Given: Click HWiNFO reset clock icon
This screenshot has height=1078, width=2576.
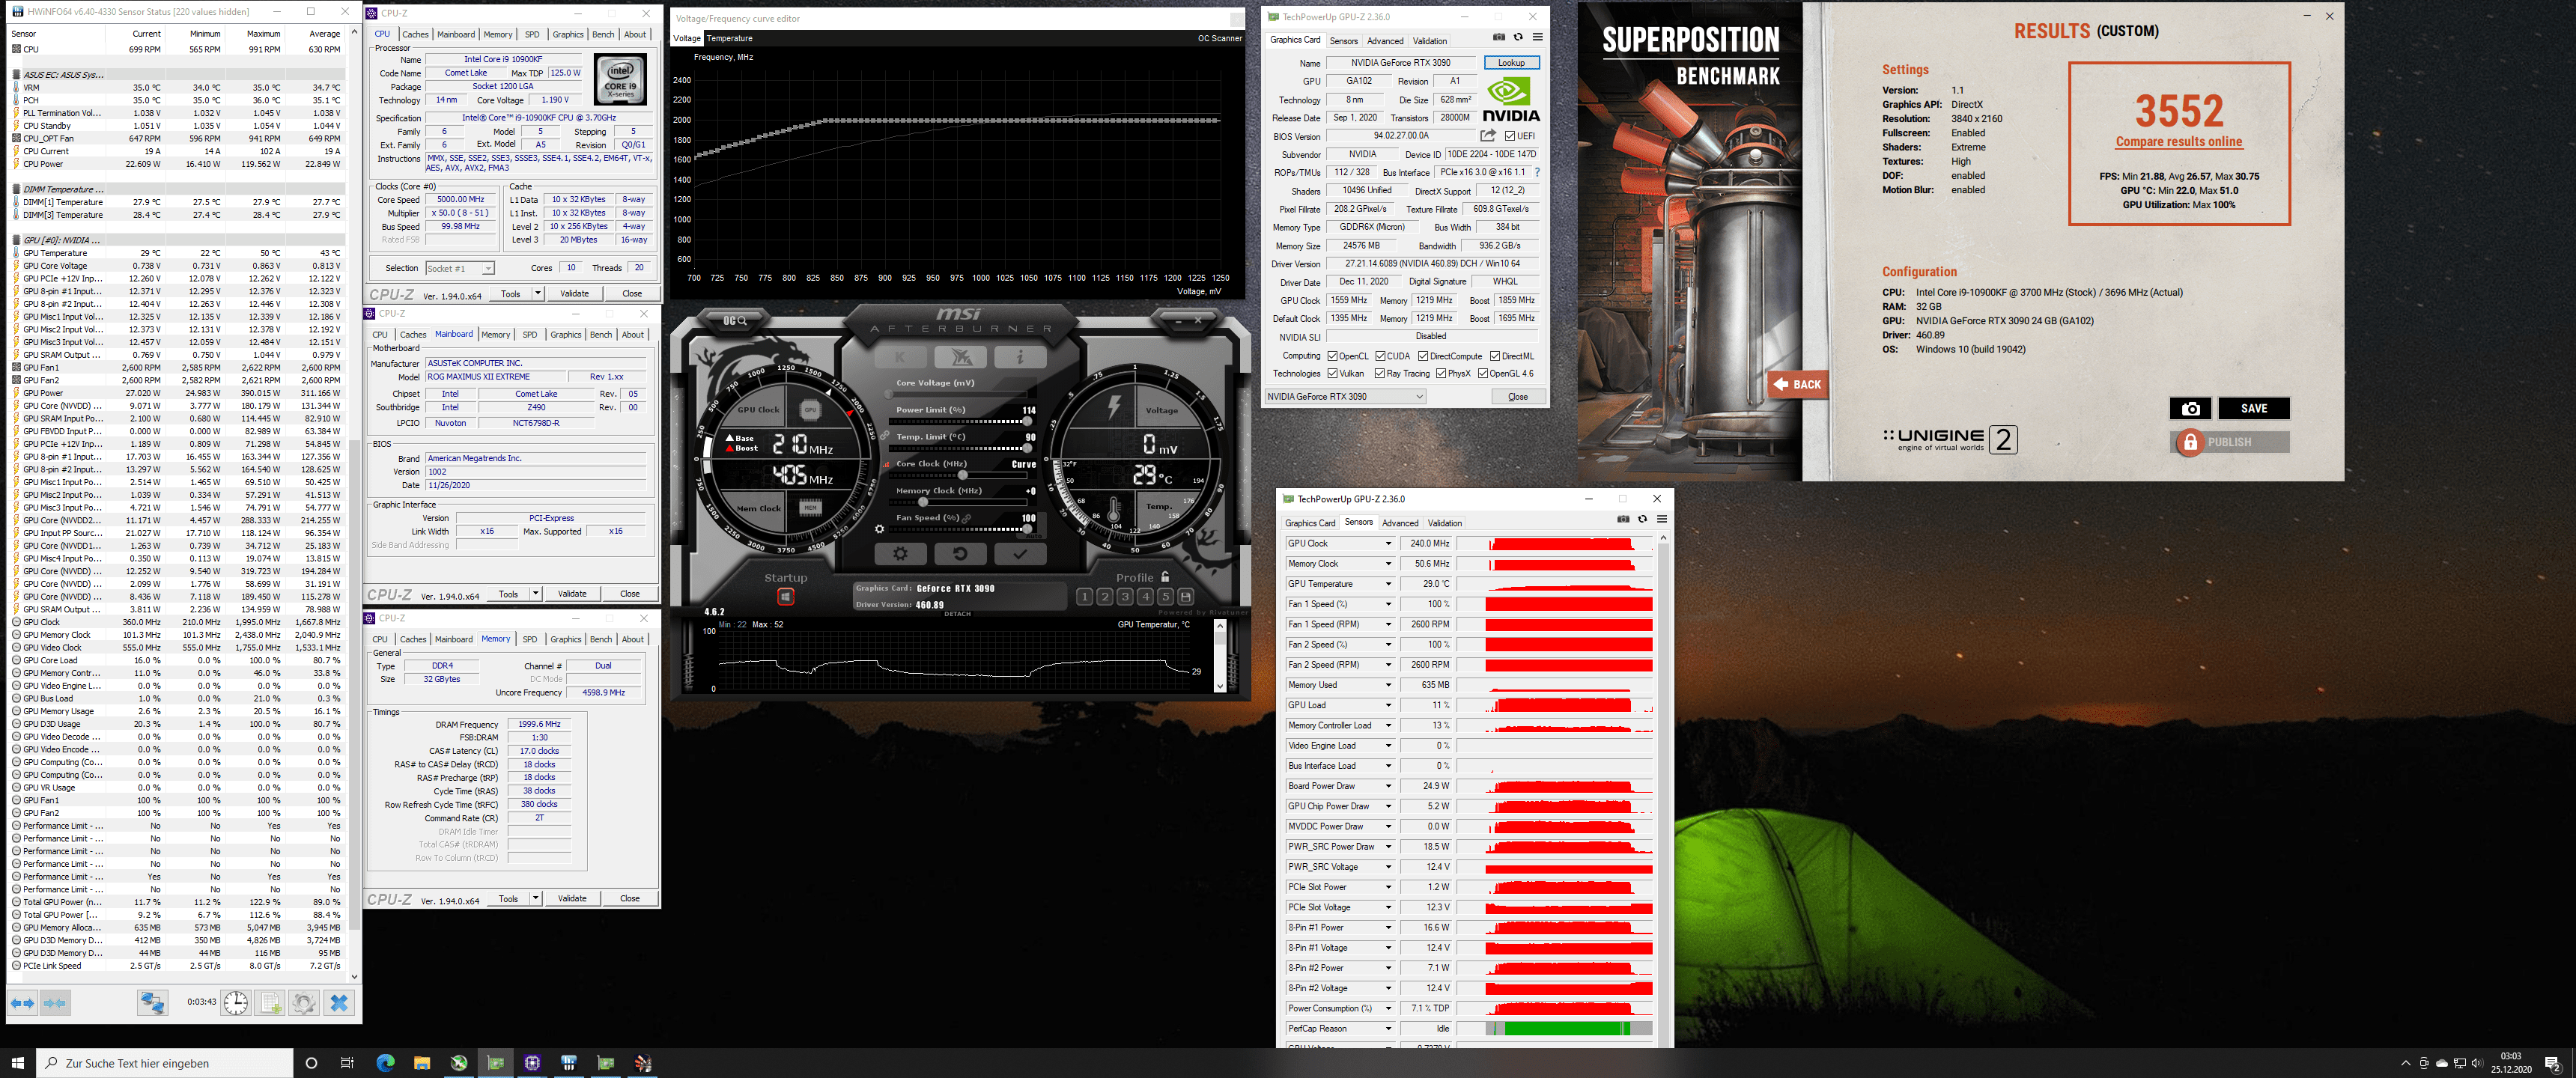Looking at the screenshot, I should pyautogui.click(x=235, y=1003).
